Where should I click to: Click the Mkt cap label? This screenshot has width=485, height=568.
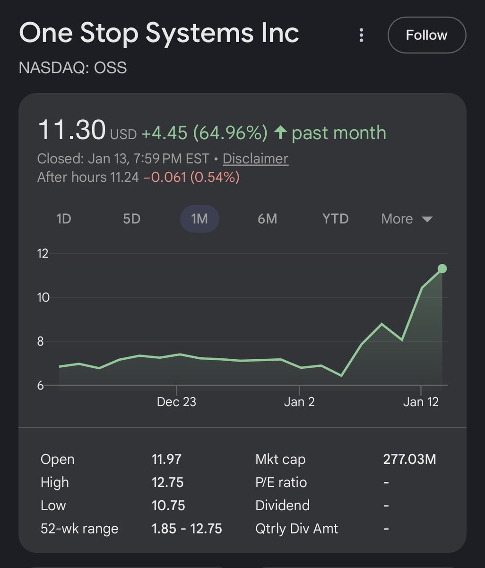pos(280,460)
